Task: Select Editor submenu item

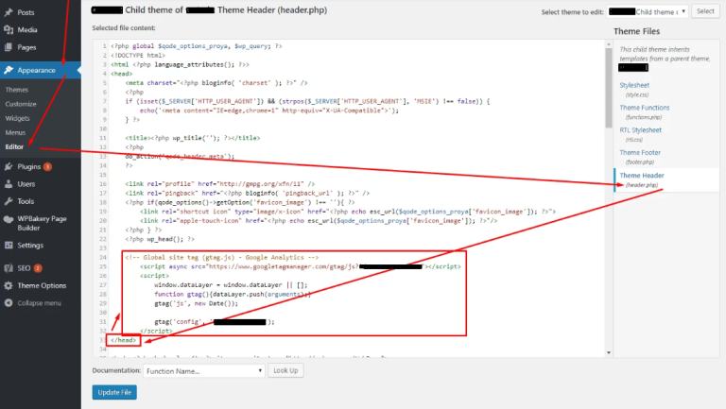Action: [x=14, y=146]
